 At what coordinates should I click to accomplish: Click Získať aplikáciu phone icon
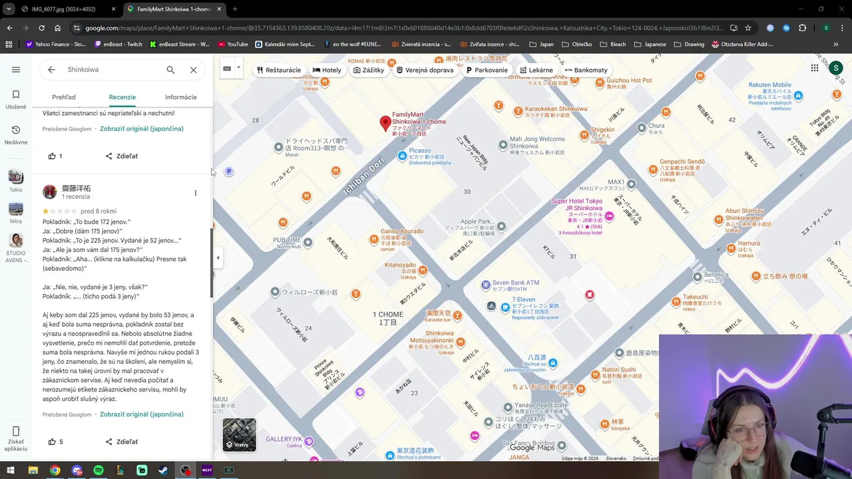(x=16, y=431)
